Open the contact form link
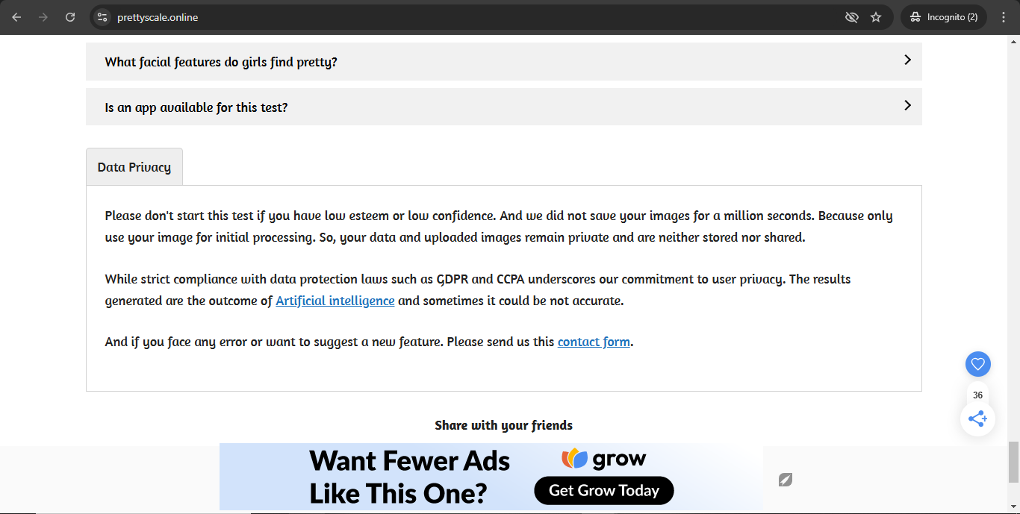Screen dimensions: 1020x514 click(594, 342)
